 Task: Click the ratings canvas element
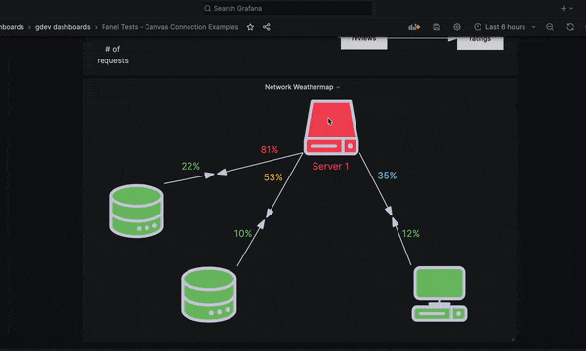point(481,43)
